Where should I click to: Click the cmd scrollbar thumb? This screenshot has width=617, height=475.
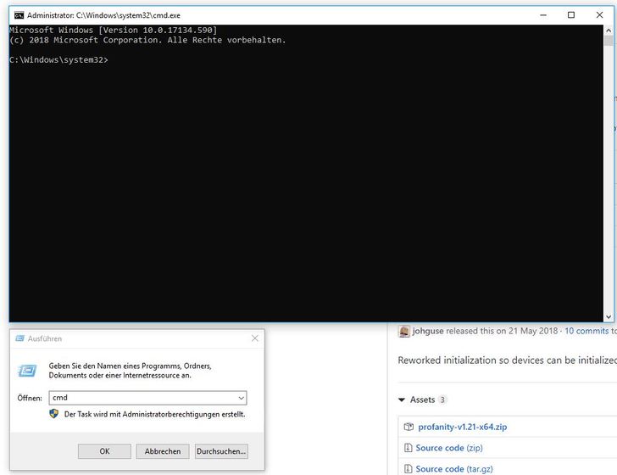[609, 41]
